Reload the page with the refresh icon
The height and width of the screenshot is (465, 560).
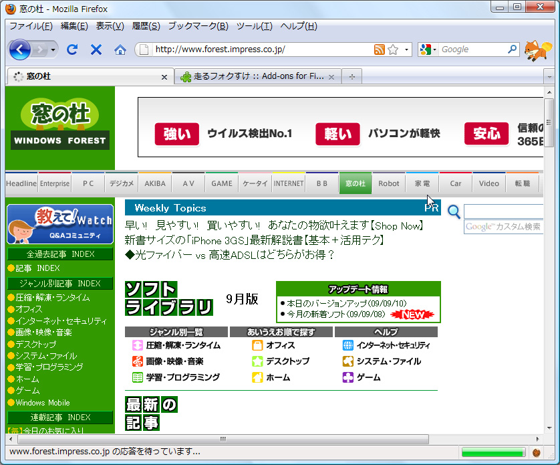tap(72, 50)
